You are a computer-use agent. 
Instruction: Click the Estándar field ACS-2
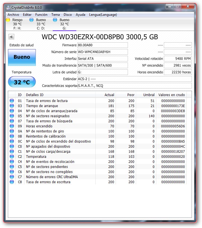(x=135, y=79)
